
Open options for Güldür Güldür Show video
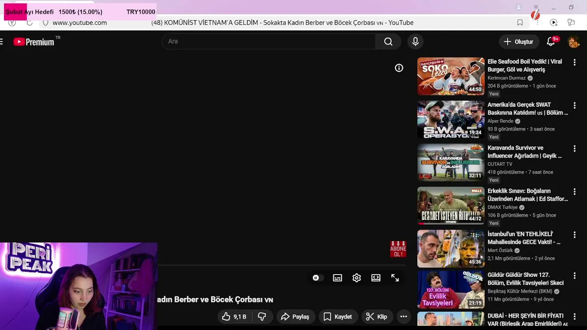575,275
